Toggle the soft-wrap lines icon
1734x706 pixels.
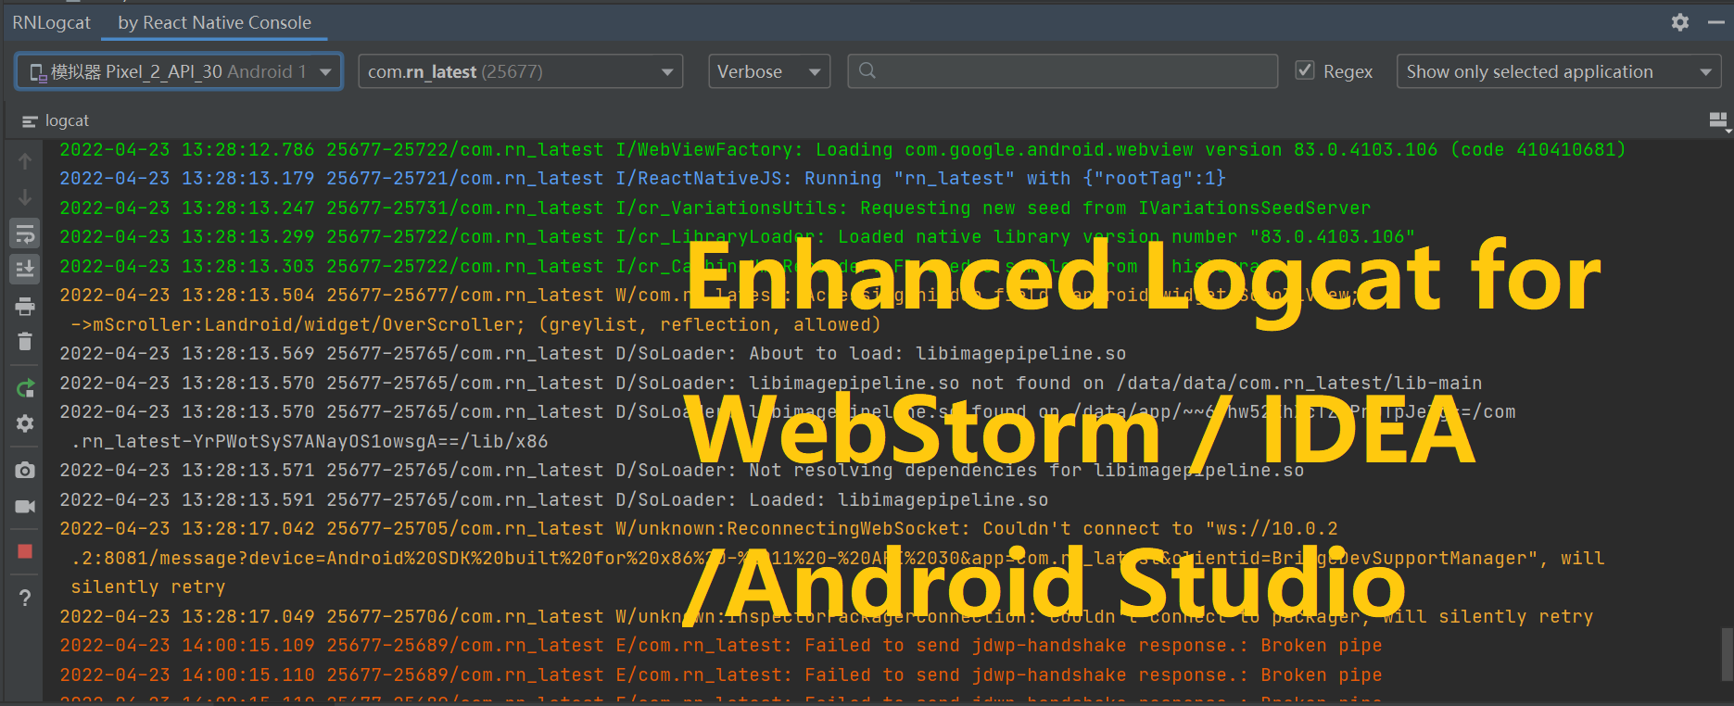[x=25, y=233]
